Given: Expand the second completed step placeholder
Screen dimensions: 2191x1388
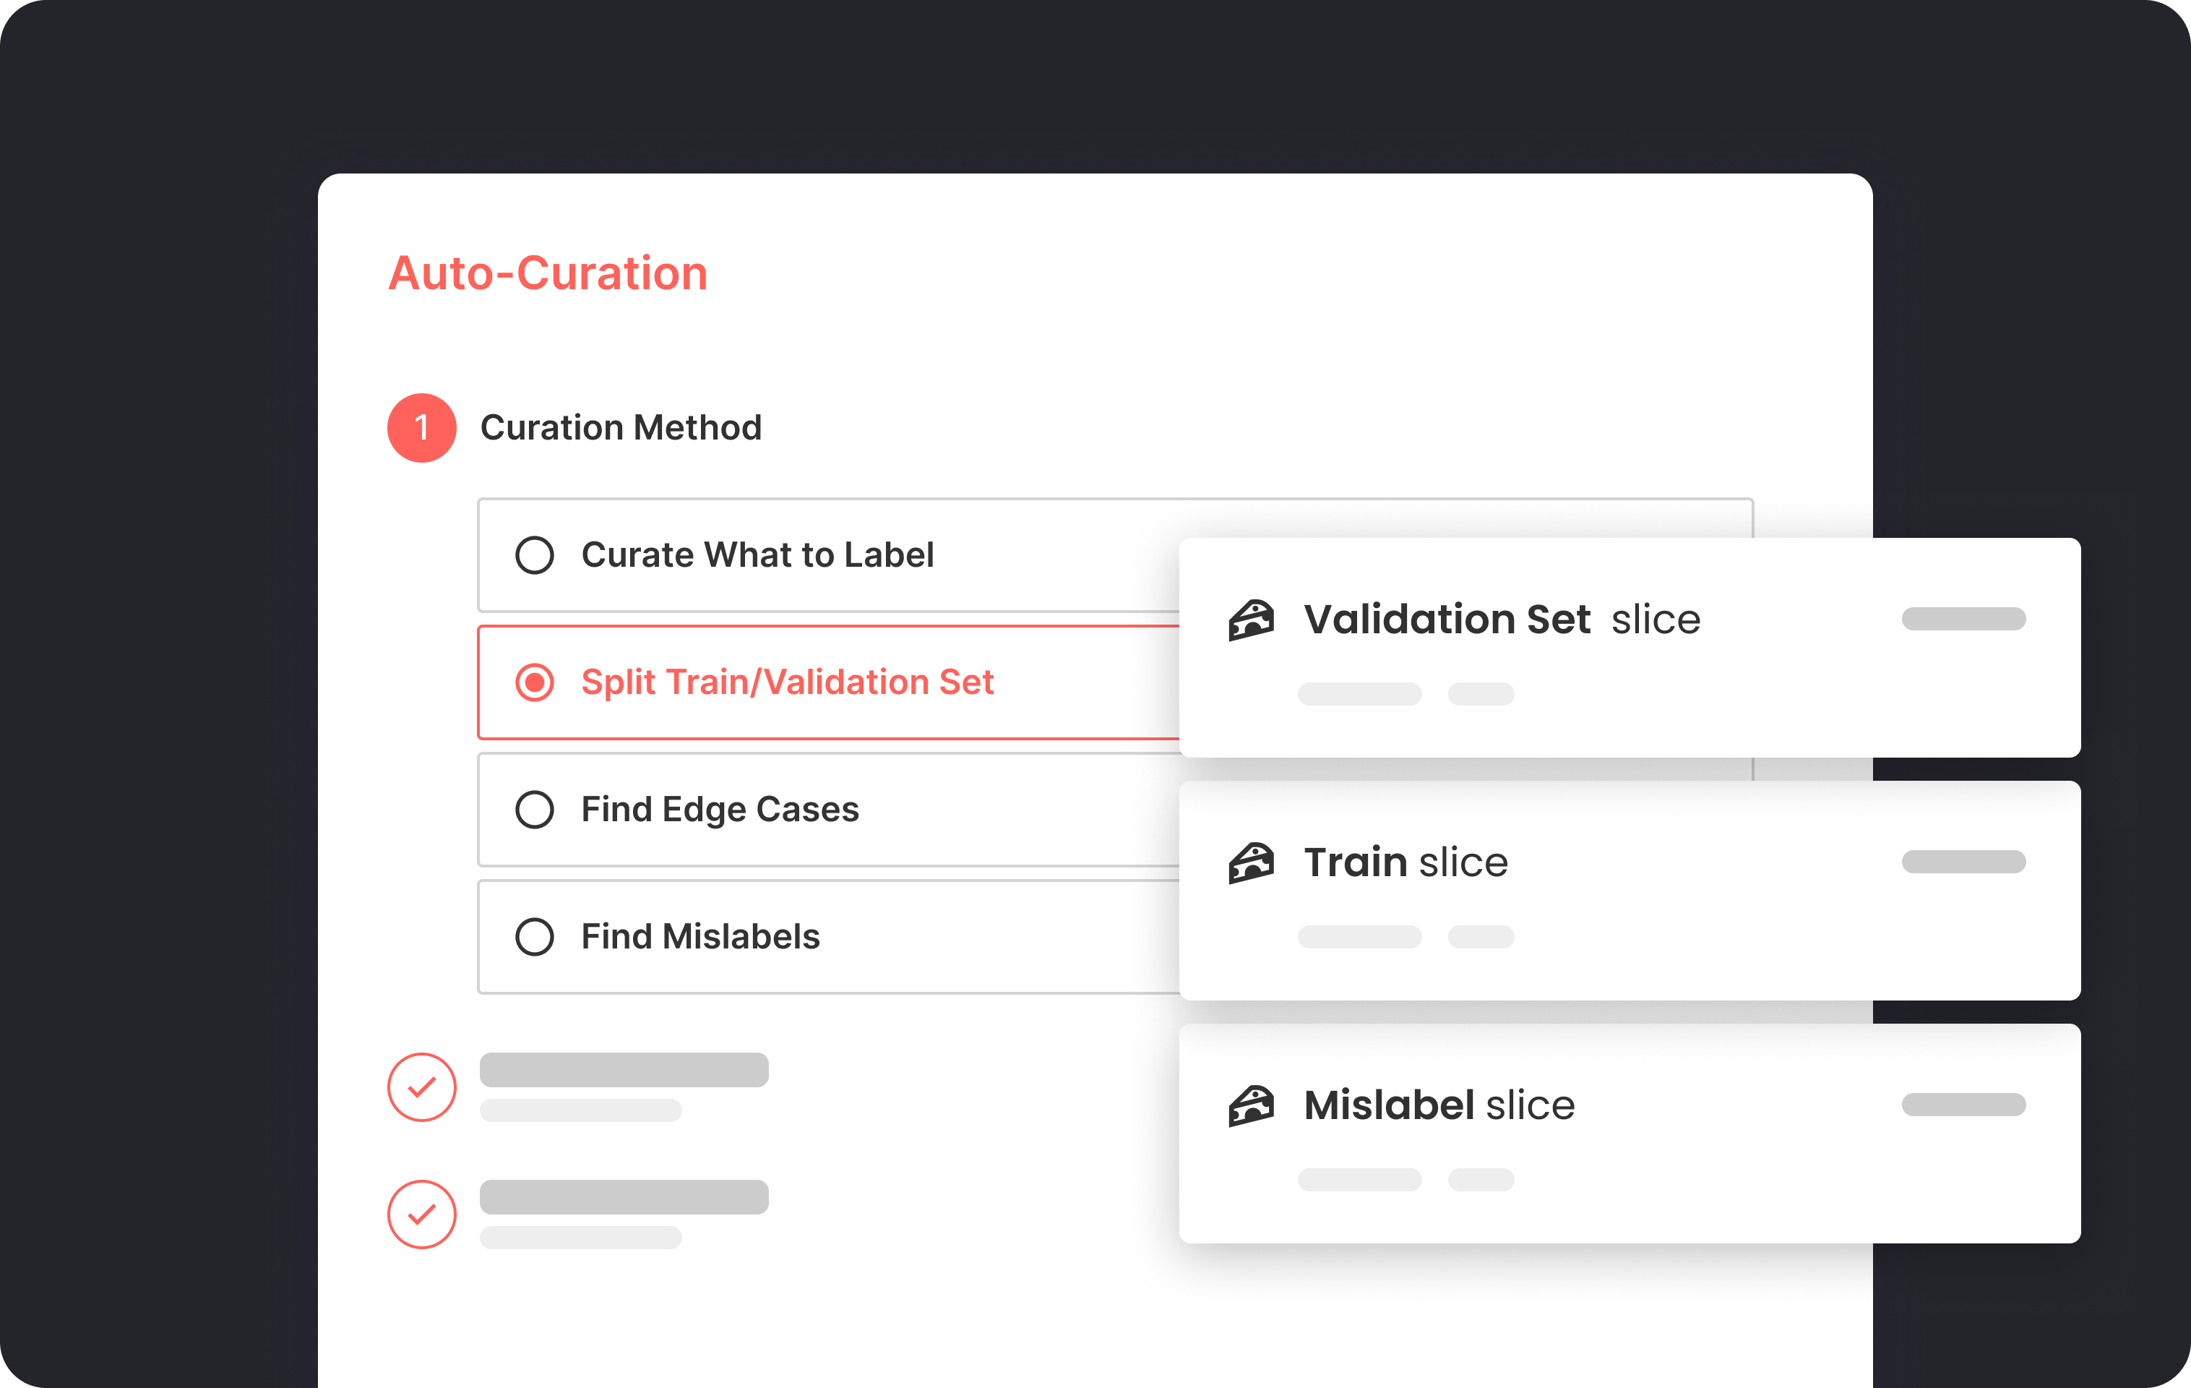Looking at the screenshot, I should point(624,1198).
